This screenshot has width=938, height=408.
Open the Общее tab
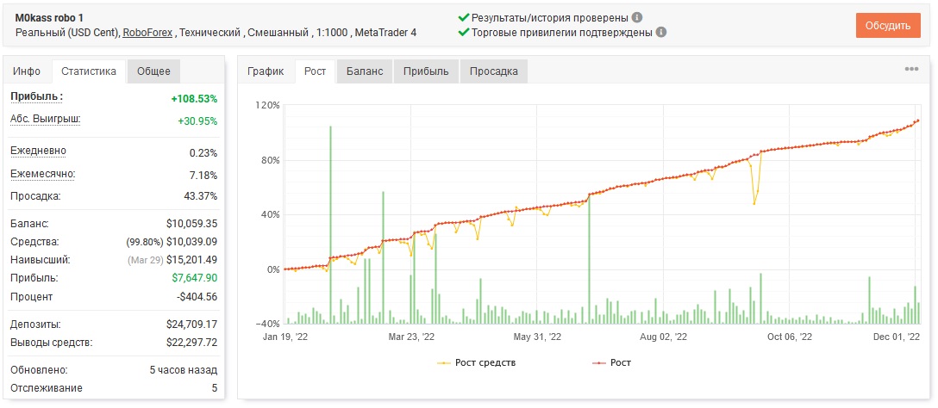(x=153, y=71)
